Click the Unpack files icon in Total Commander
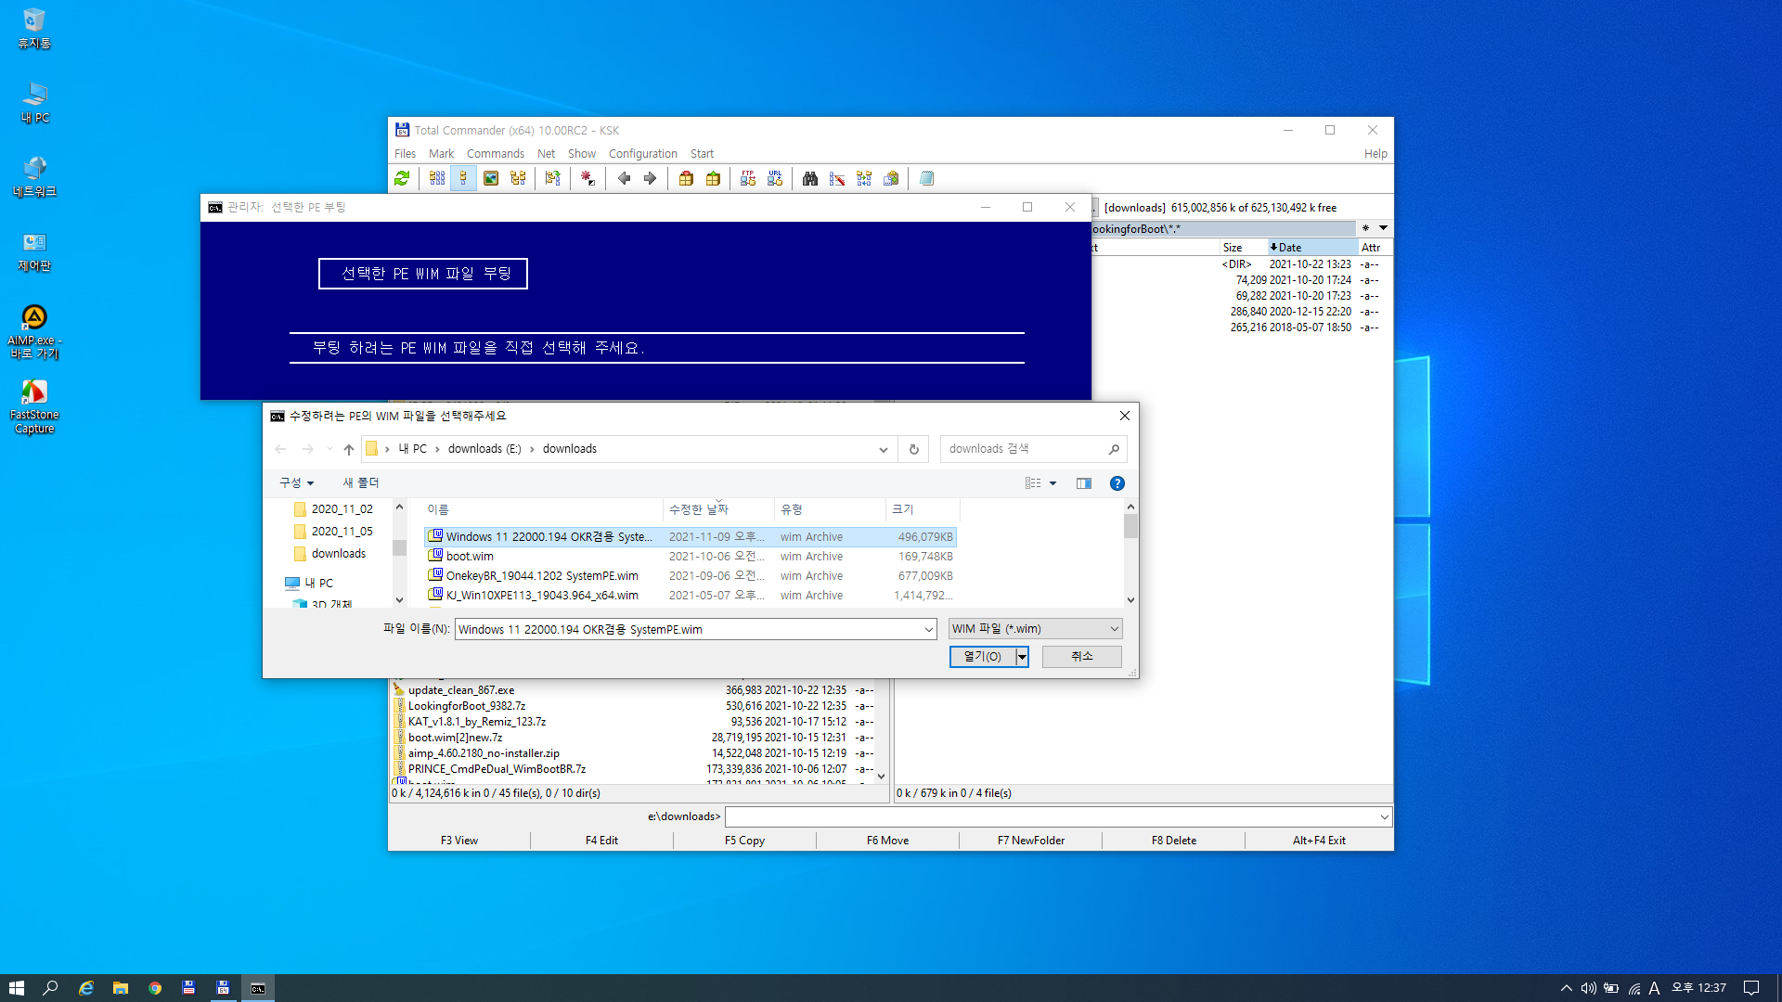 coord(713,178)
